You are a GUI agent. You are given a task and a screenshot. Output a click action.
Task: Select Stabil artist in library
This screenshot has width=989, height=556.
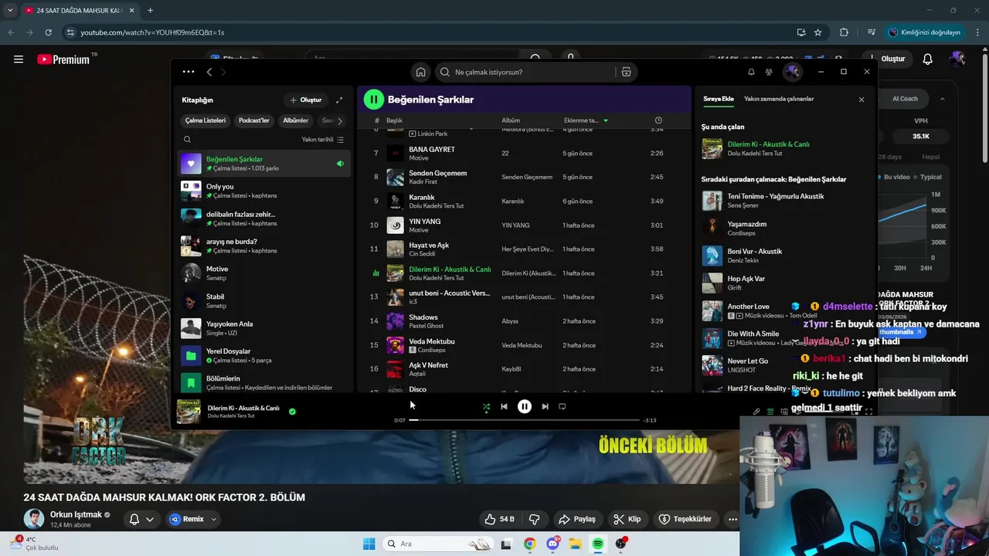pyautogui.click(x=263, y=300)
